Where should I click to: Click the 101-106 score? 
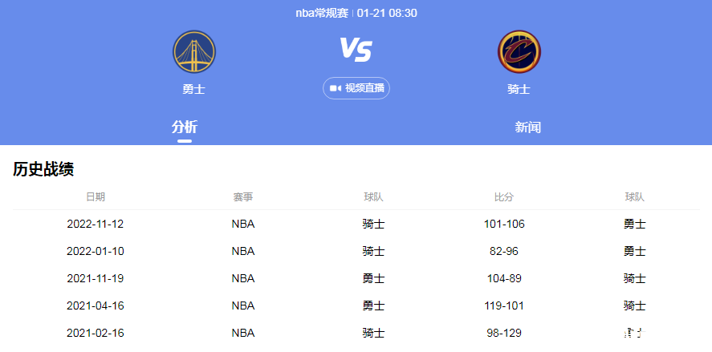click(x=504, y=224)
